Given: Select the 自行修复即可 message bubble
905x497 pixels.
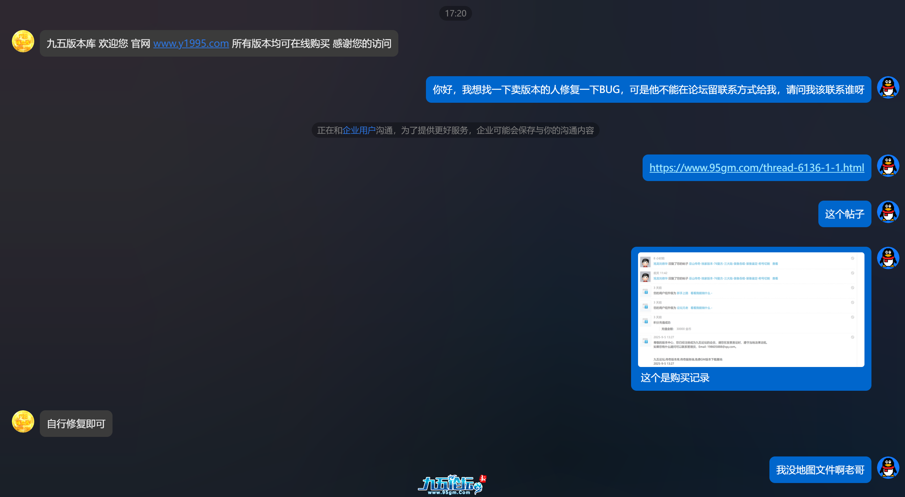Looking at the screenshot, I should (x=76, y=424).
